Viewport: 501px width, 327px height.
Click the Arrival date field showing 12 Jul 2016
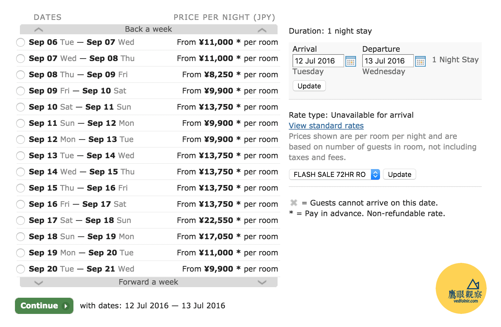[x=318, y=61]
